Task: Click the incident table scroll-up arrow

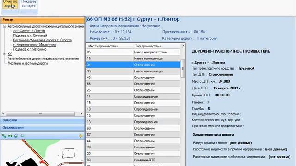Action: click(183, 46)
